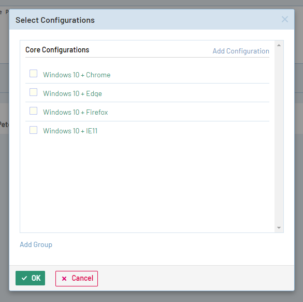Check the Windows 10 + IE11 checkbox
Screen dimensions: 303x302
point(33,130)
